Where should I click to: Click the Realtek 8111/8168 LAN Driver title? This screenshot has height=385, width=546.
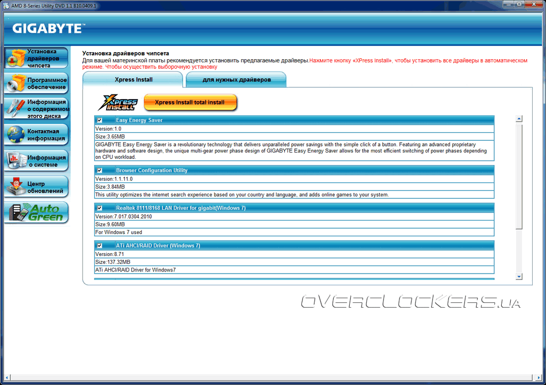(x=181, y=208)
